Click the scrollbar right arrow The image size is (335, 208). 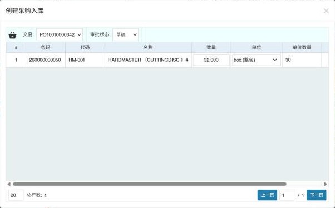tap(326, 184)
